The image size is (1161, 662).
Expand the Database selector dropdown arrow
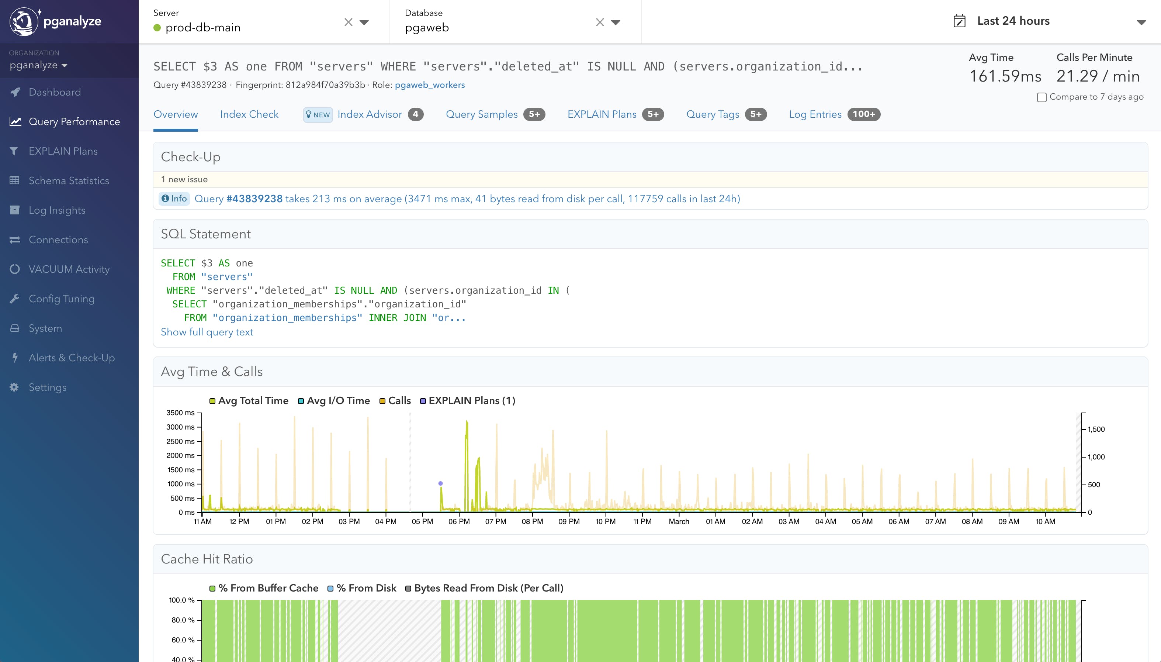pos(616,22)
